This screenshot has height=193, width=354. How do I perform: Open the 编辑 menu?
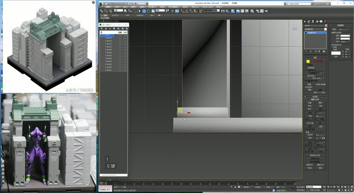(x=108, y=7)
